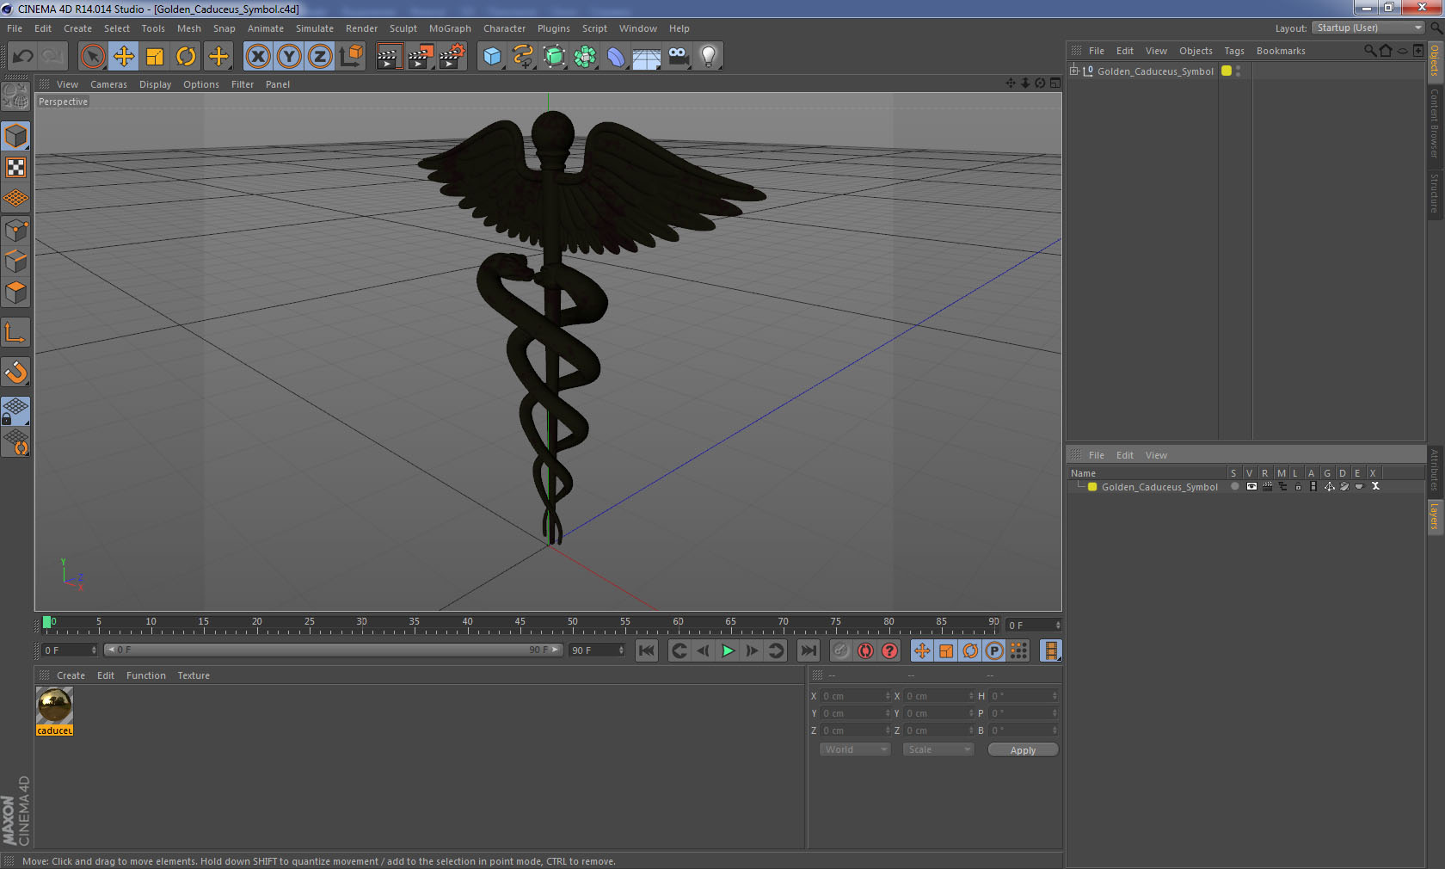The image size is (1445, 869).
Task: Expand the Golden_Caduceus_Symbol object tree
Action: 1074,71
